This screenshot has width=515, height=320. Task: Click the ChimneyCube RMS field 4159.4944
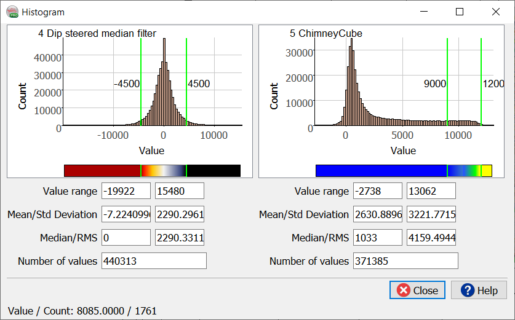[x=431, y=238]
